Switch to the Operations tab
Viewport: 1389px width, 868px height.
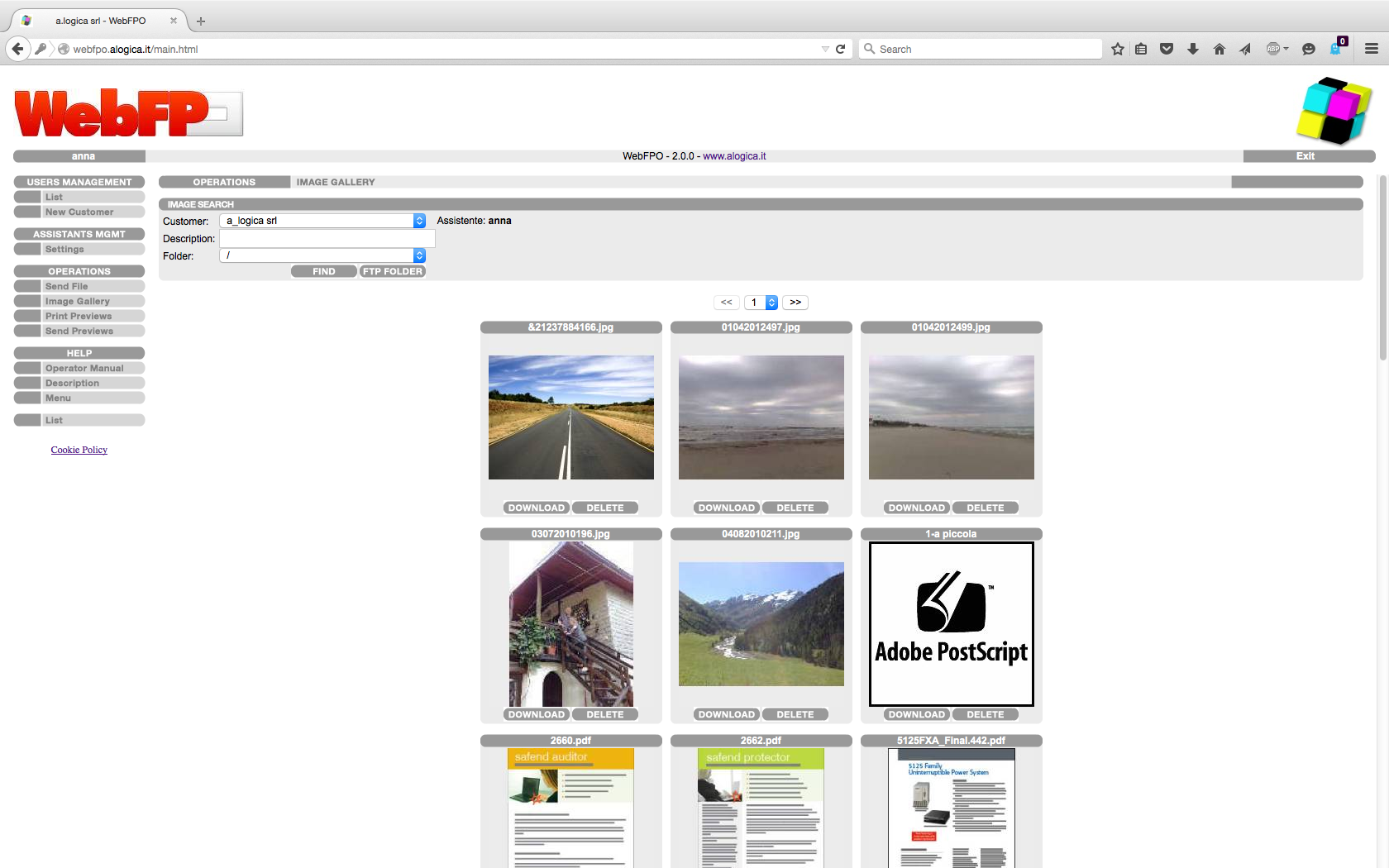coord(224,182)
